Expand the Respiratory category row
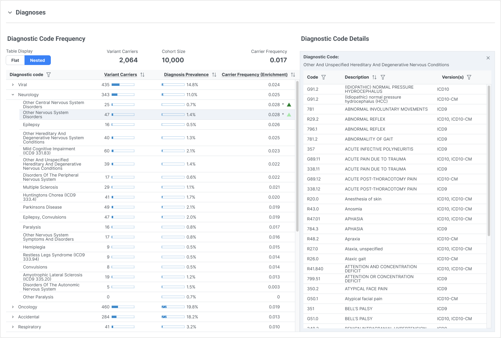 [13, 327]
